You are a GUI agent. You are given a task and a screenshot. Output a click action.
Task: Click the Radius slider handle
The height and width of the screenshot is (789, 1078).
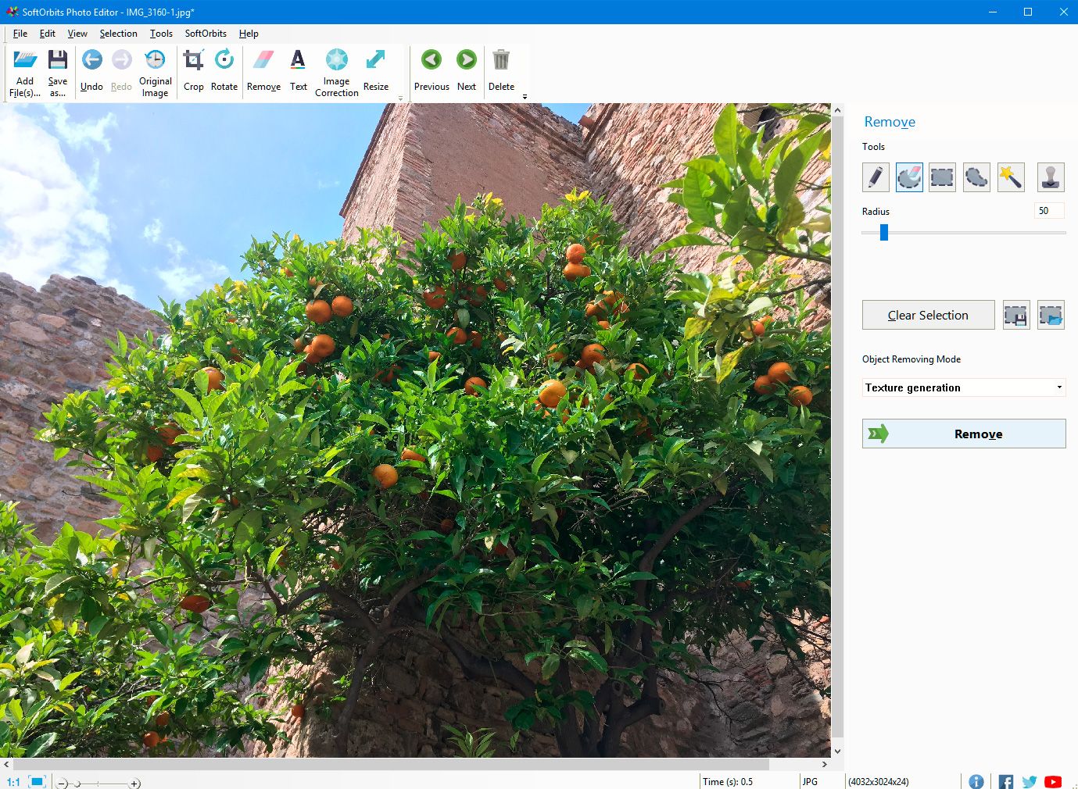click(x=884, y=232)
